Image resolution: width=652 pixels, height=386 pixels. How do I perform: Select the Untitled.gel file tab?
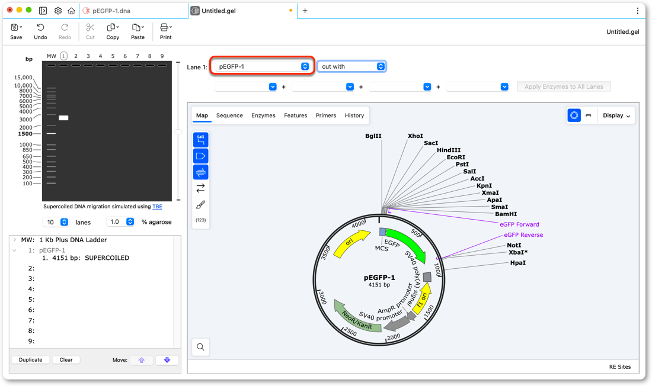coord(243,11)
